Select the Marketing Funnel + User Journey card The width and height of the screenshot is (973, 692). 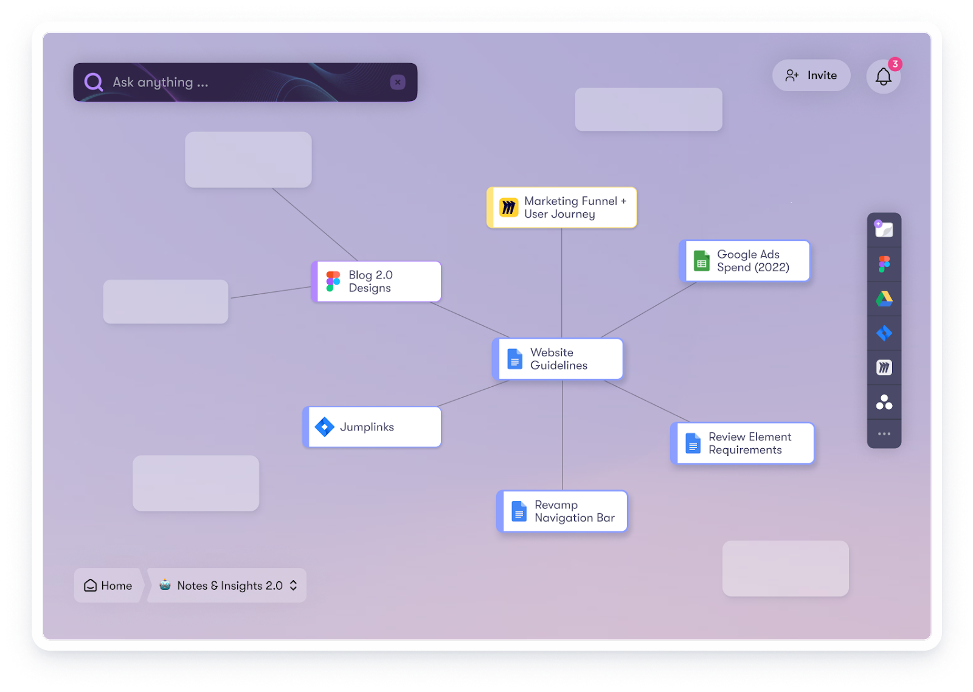561,207
